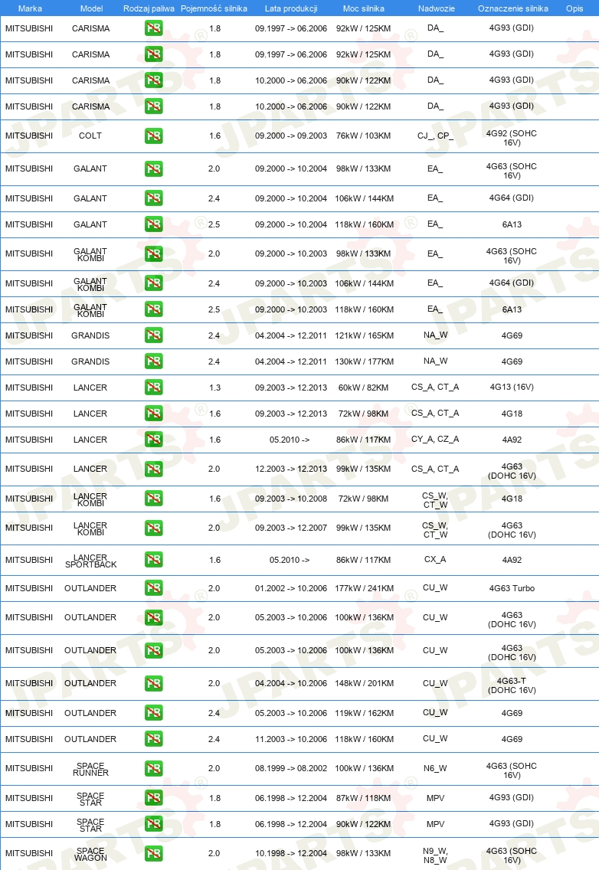Click fuel icon for LANCER CY_A, CZ_A row
The image size is (599, 870).
pyautogui.click(x=154, y=440)
